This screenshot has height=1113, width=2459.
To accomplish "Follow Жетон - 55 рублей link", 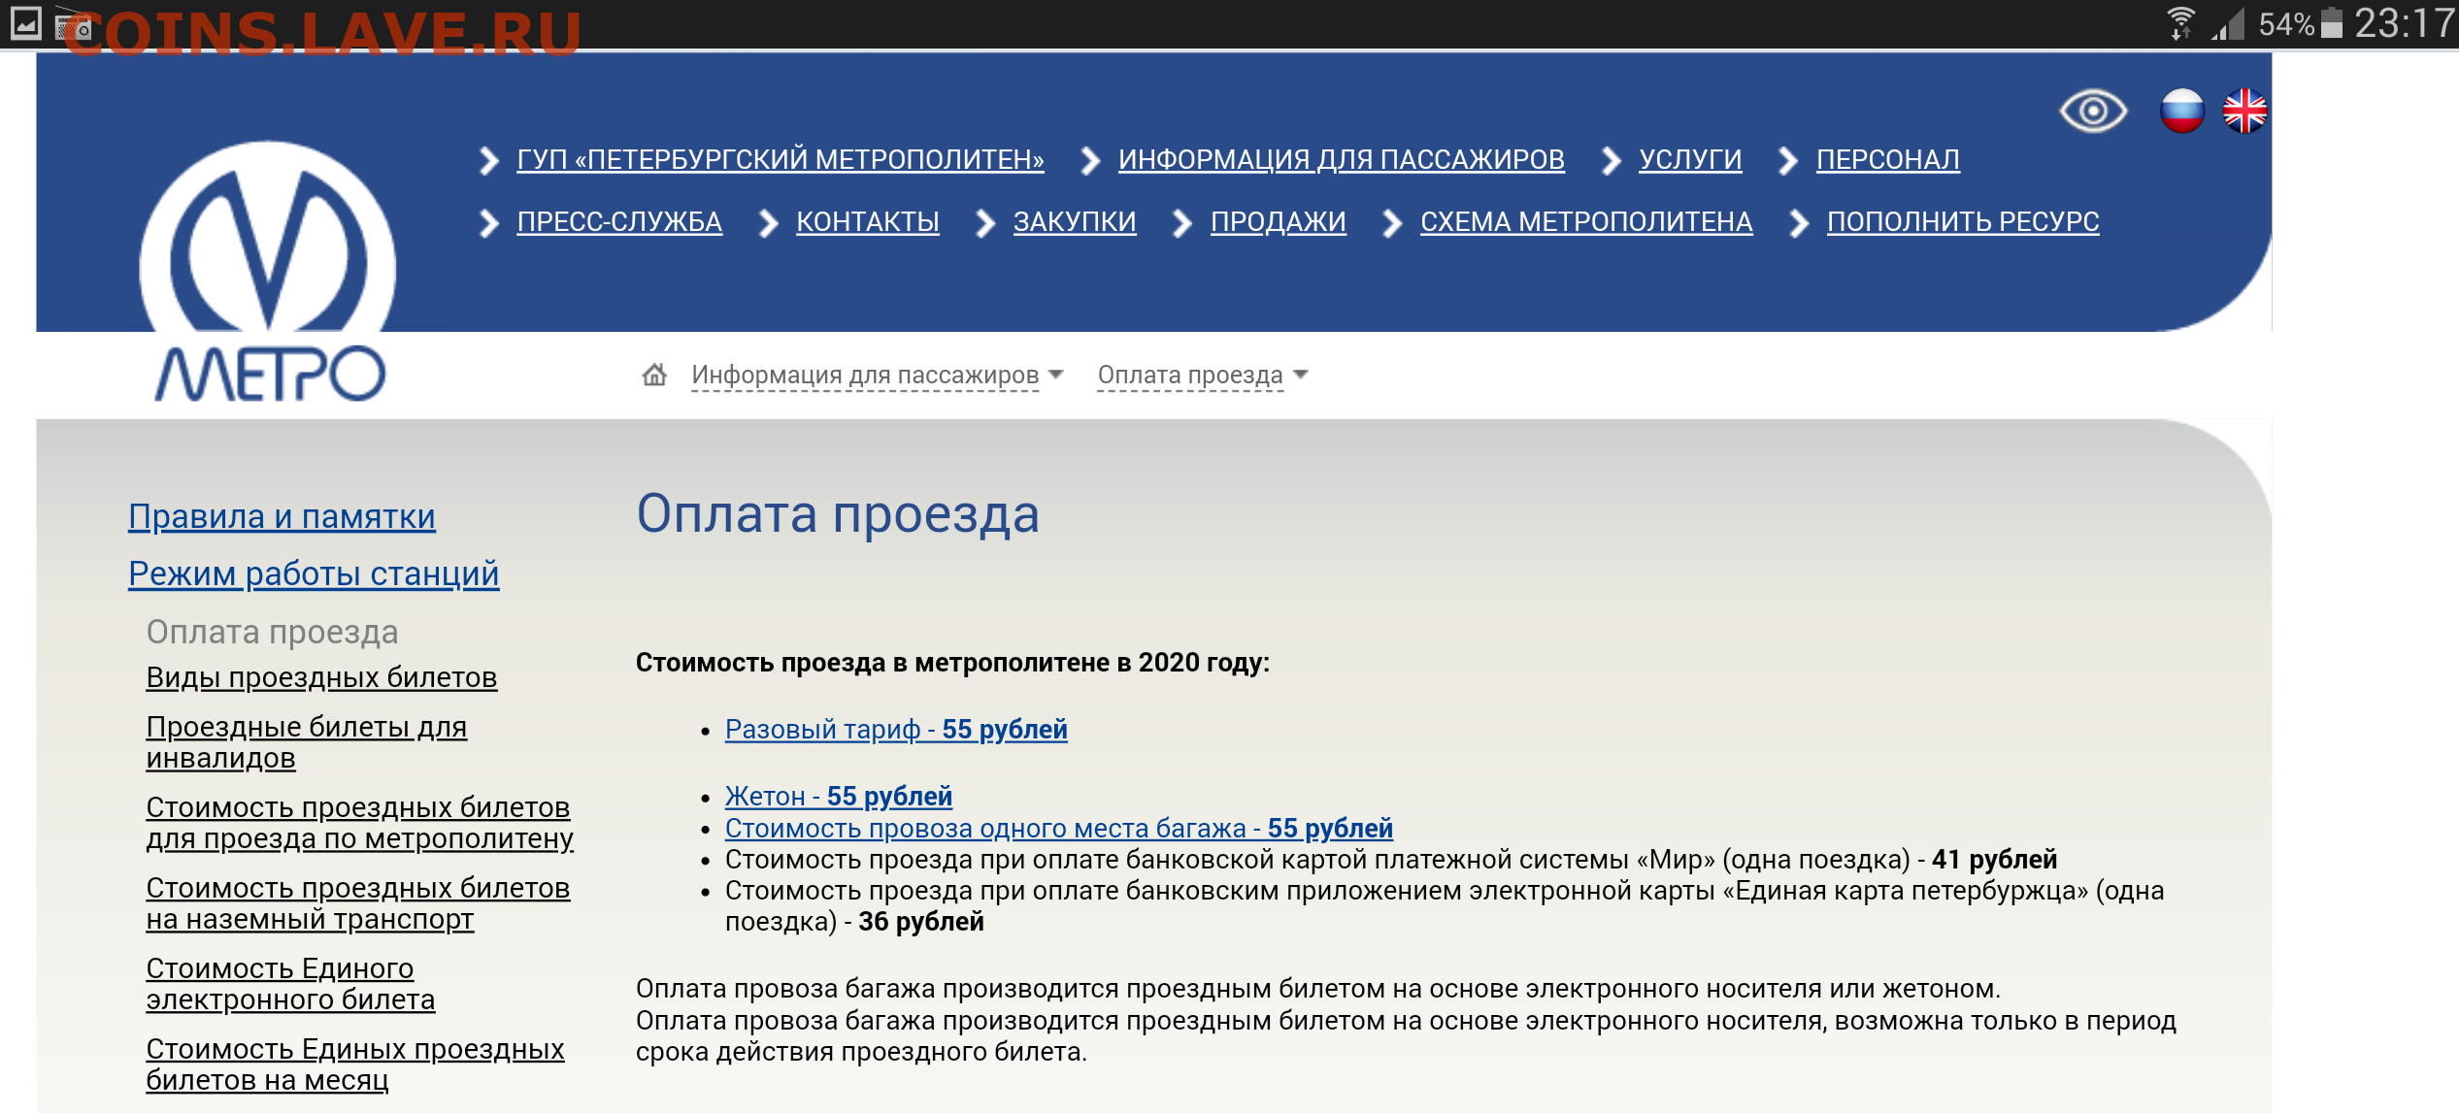I will pos(839,797).
